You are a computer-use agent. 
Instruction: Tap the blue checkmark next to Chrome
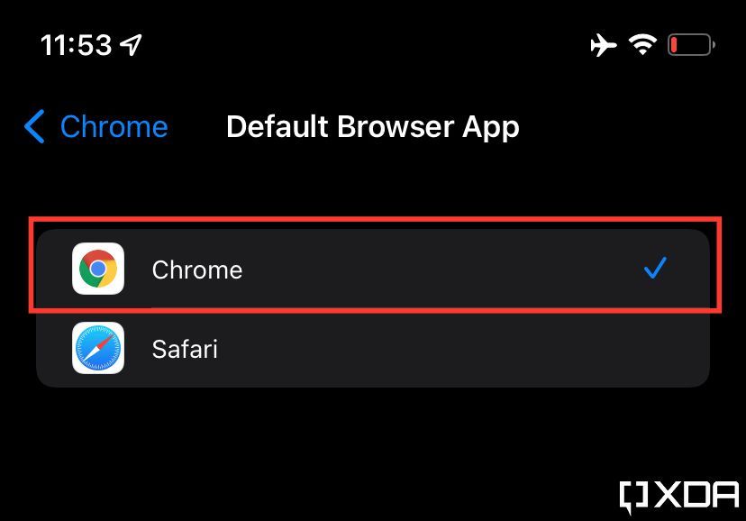655,268
